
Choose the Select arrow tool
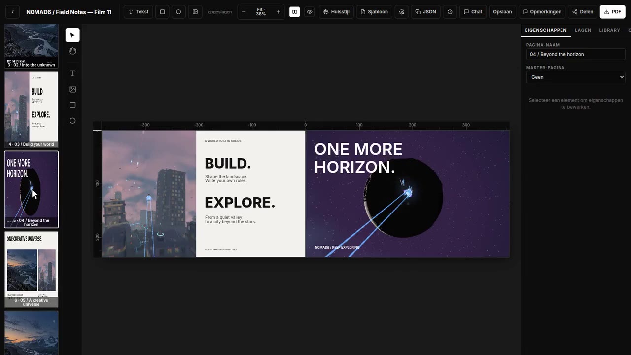pos(72,35)
